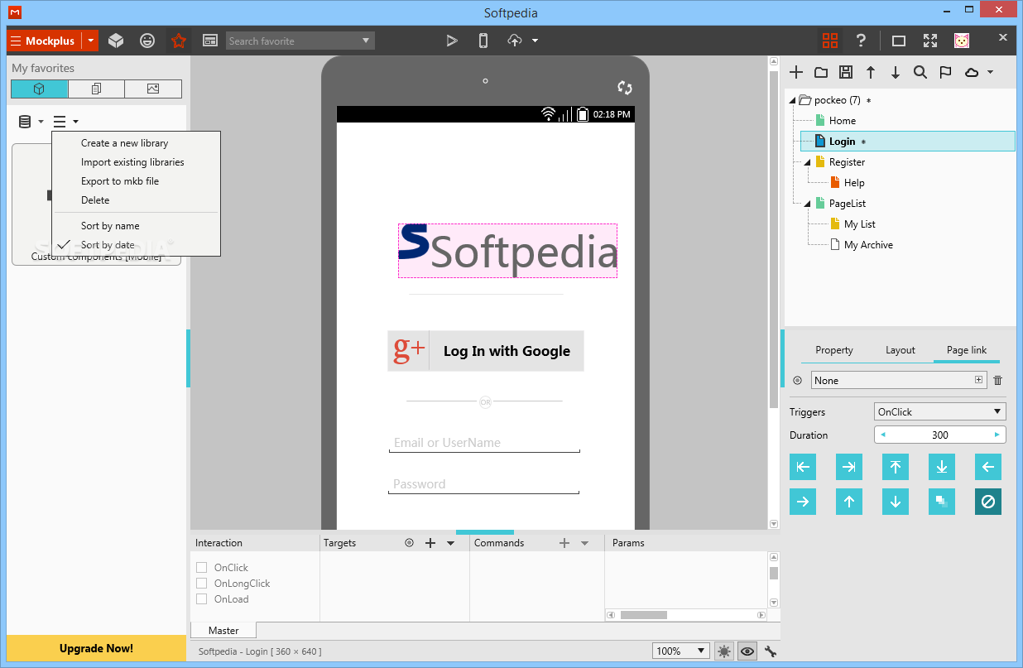The height and width of the screenshot is (668, 1023).
Task: Open the components cube icon in top toolbar
Action: (x=116, y=41)
